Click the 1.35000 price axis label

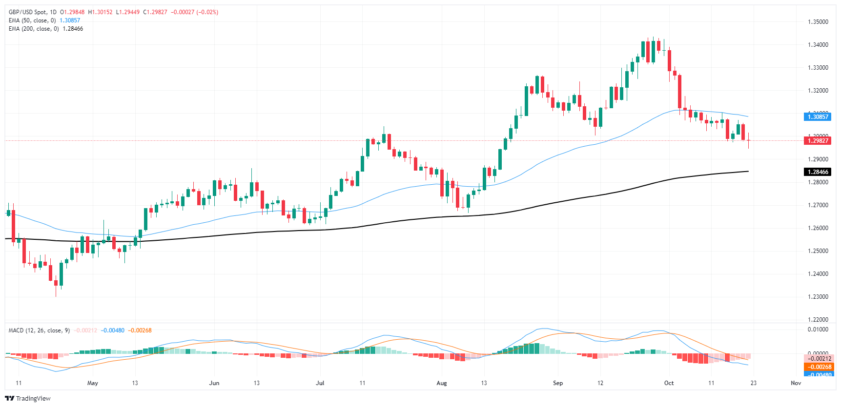(818, 22)
